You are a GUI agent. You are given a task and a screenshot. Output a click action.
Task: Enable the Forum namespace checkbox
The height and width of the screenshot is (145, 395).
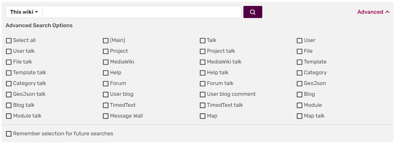[106, 84]
